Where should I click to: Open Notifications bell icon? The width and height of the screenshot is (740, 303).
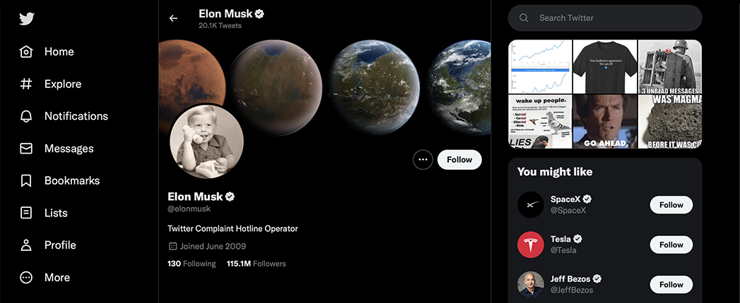[26, 116]
